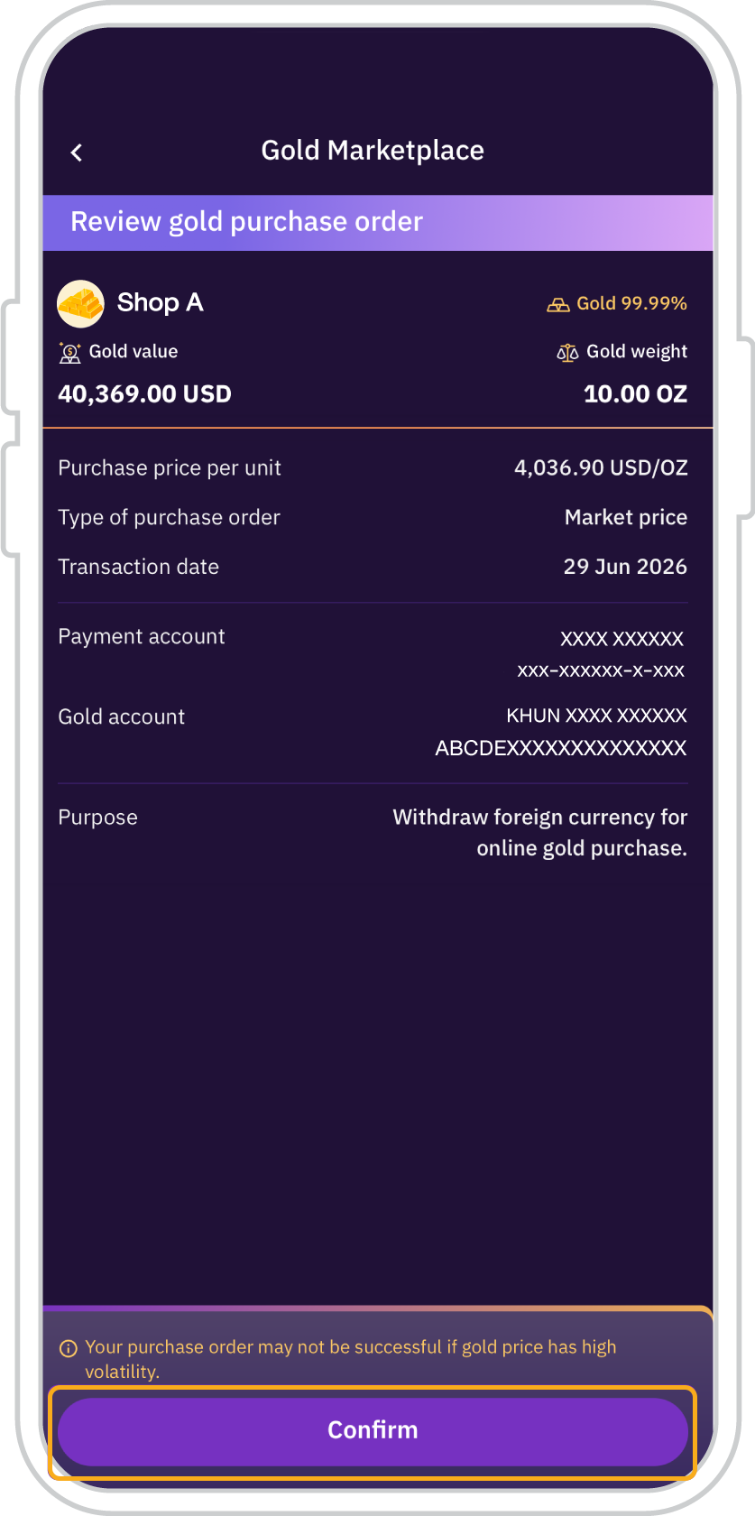Viewport: 755px width, 1516px height.
Task: Tap the gold bar purity icon
Action: [558, 304]
